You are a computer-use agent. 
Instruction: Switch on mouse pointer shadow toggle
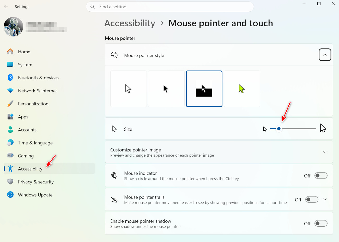[x=321, y=224]
